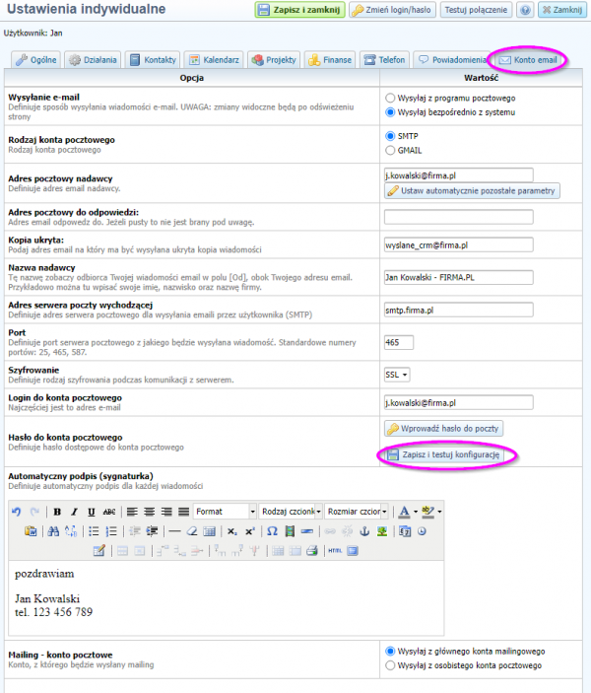Open the Szyfrowanie SSL dropdown
This screenshot has height=693, width=591.
(397, 375)
